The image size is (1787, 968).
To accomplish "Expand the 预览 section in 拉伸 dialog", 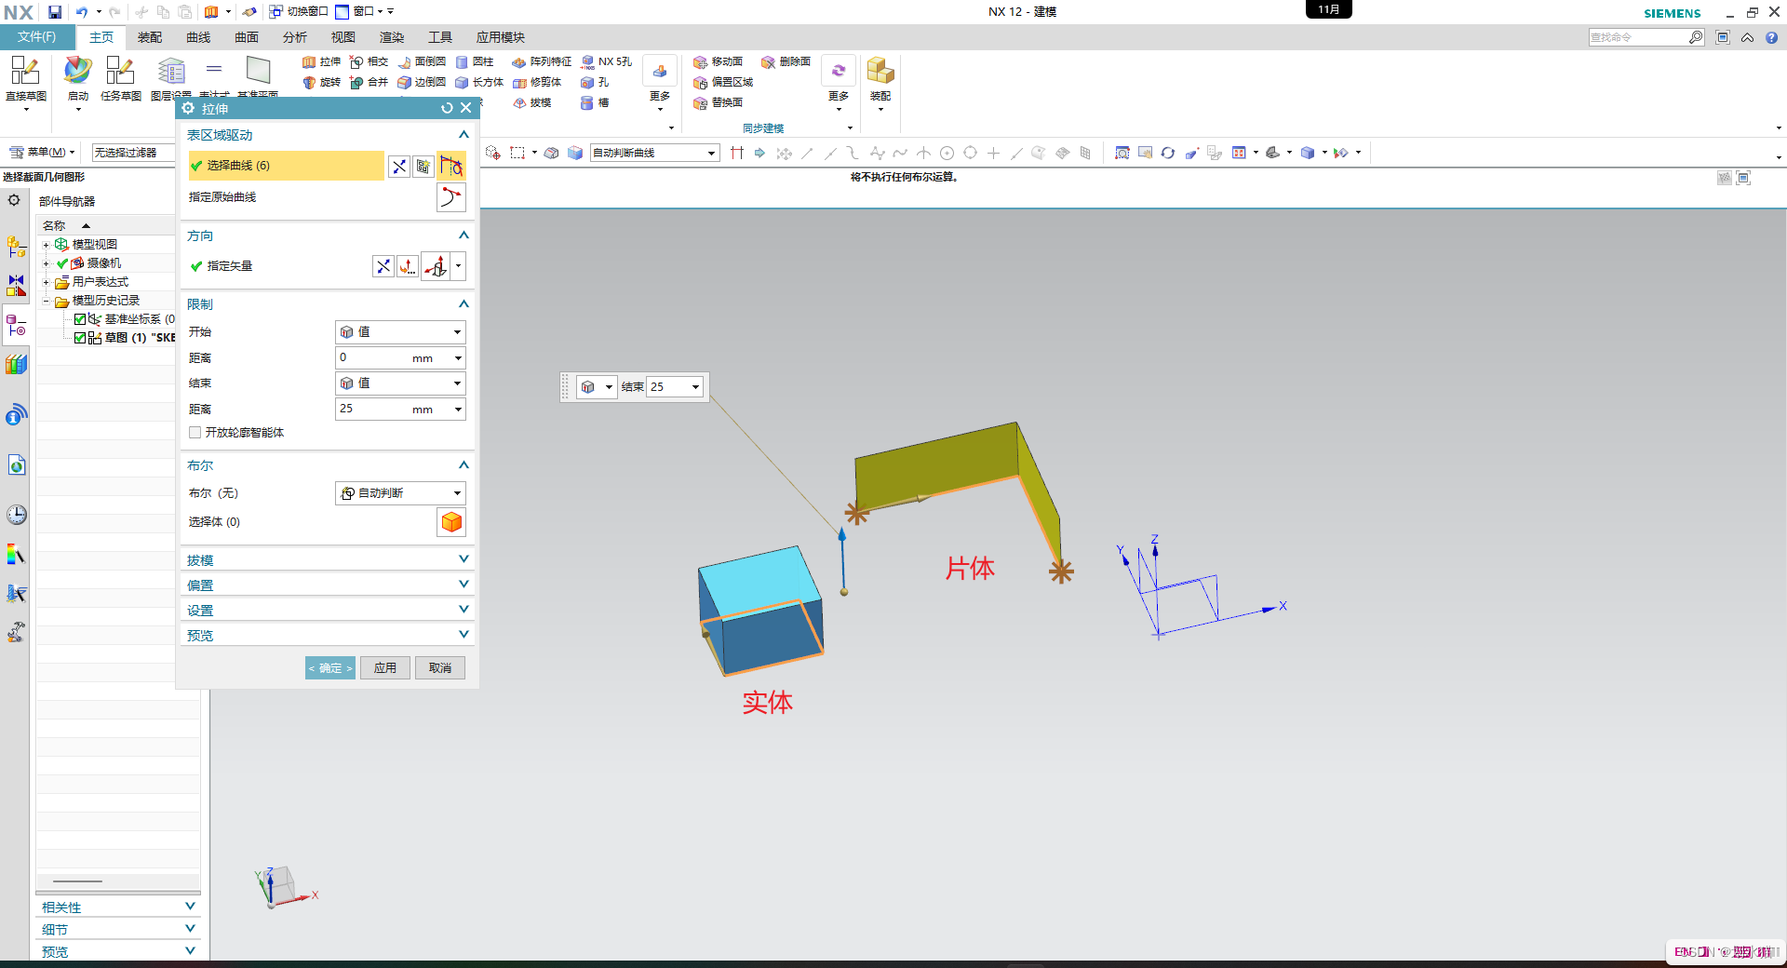I will coord(328,636).
